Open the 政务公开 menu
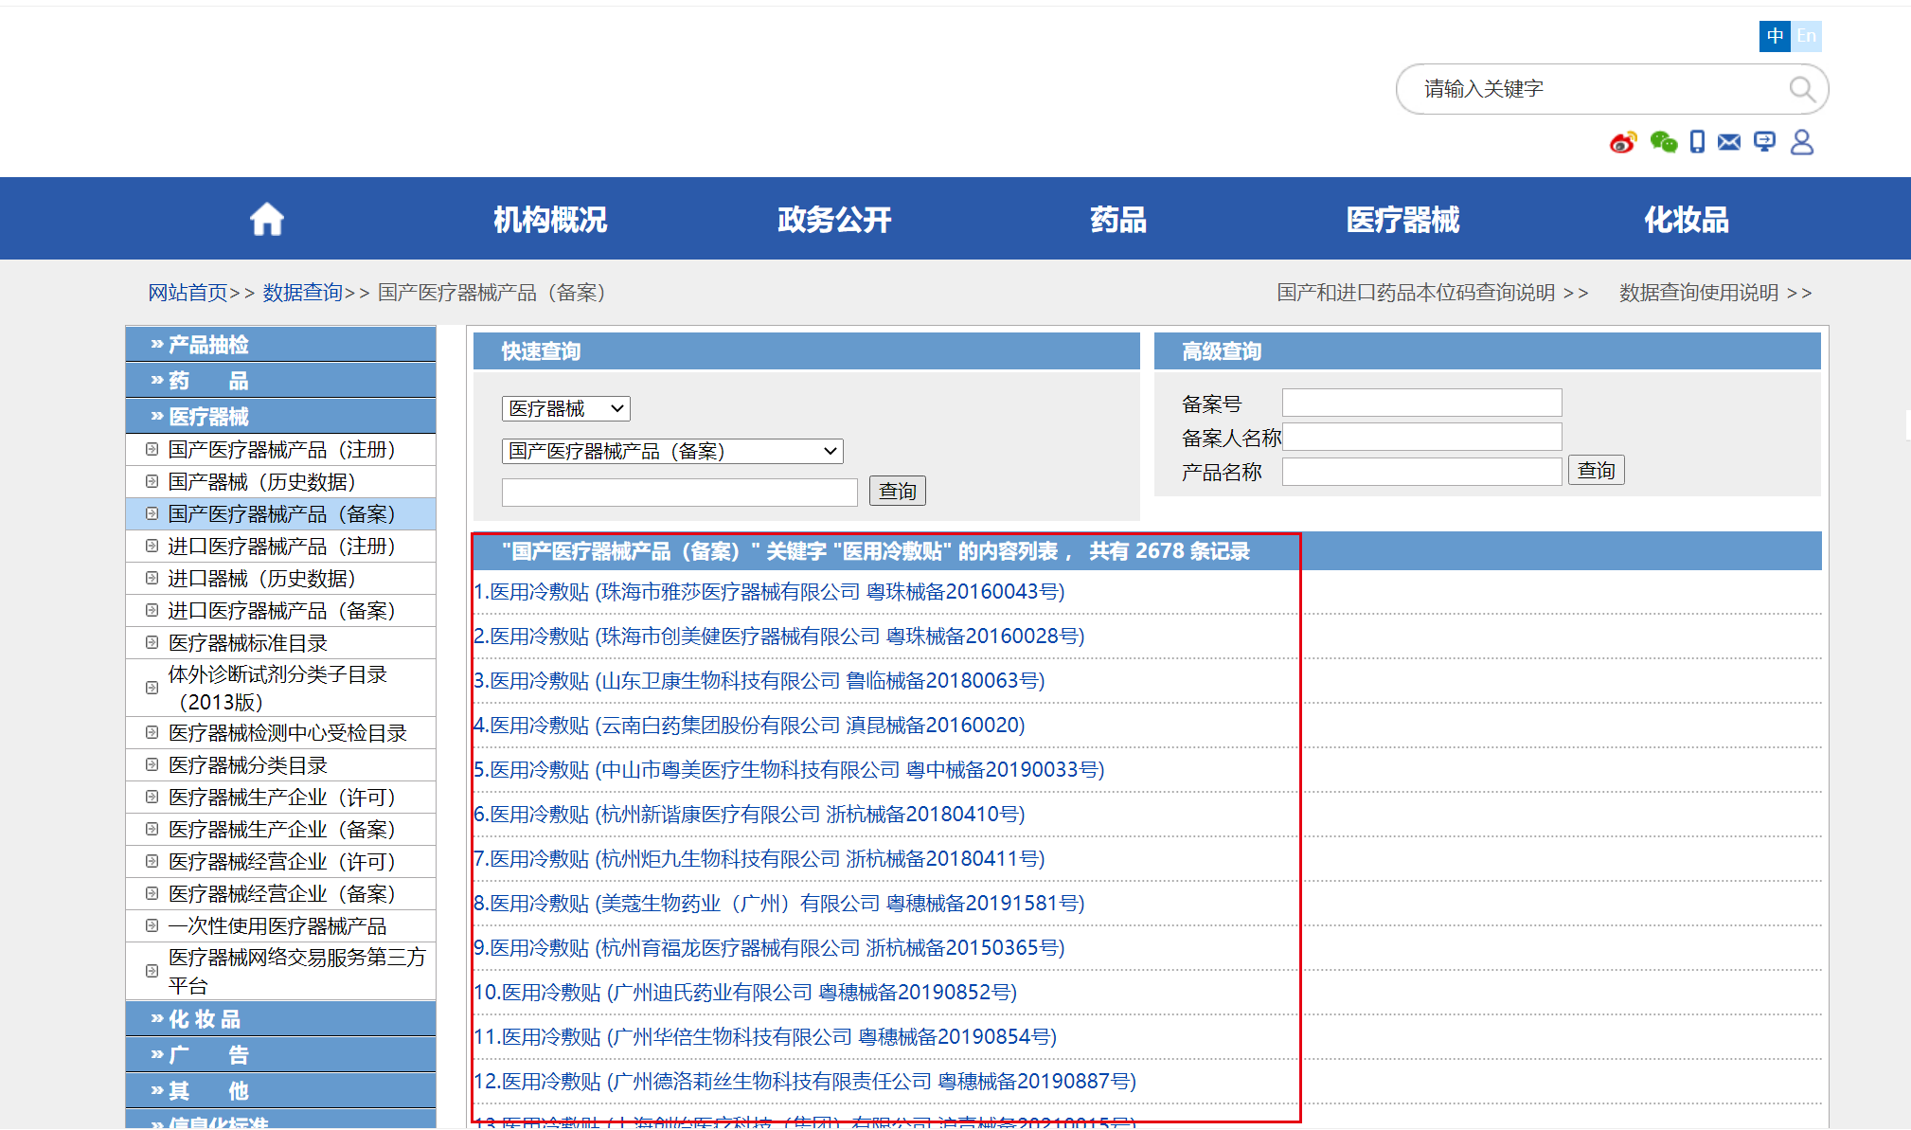Viewport: 1911px width, 1130px height. click(x=834, y=220)
